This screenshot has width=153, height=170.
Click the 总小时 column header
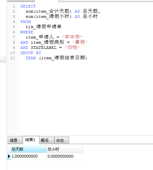[65, 149]
